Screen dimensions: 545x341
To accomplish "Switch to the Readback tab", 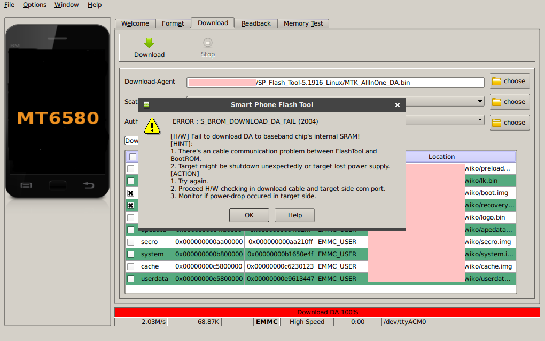I will [x=256, y=23].
